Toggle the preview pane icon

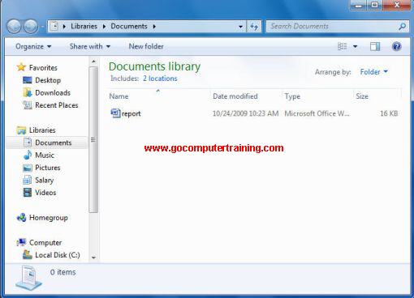click(375, 46)
